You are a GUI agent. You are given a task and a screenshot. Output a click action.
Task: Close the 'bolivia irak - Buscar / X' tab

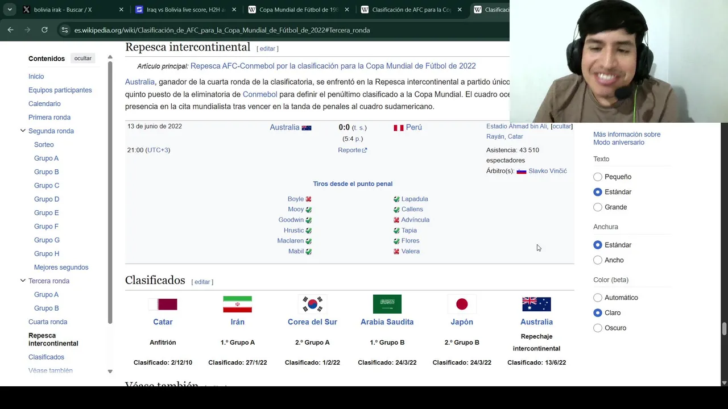point(121,10)
